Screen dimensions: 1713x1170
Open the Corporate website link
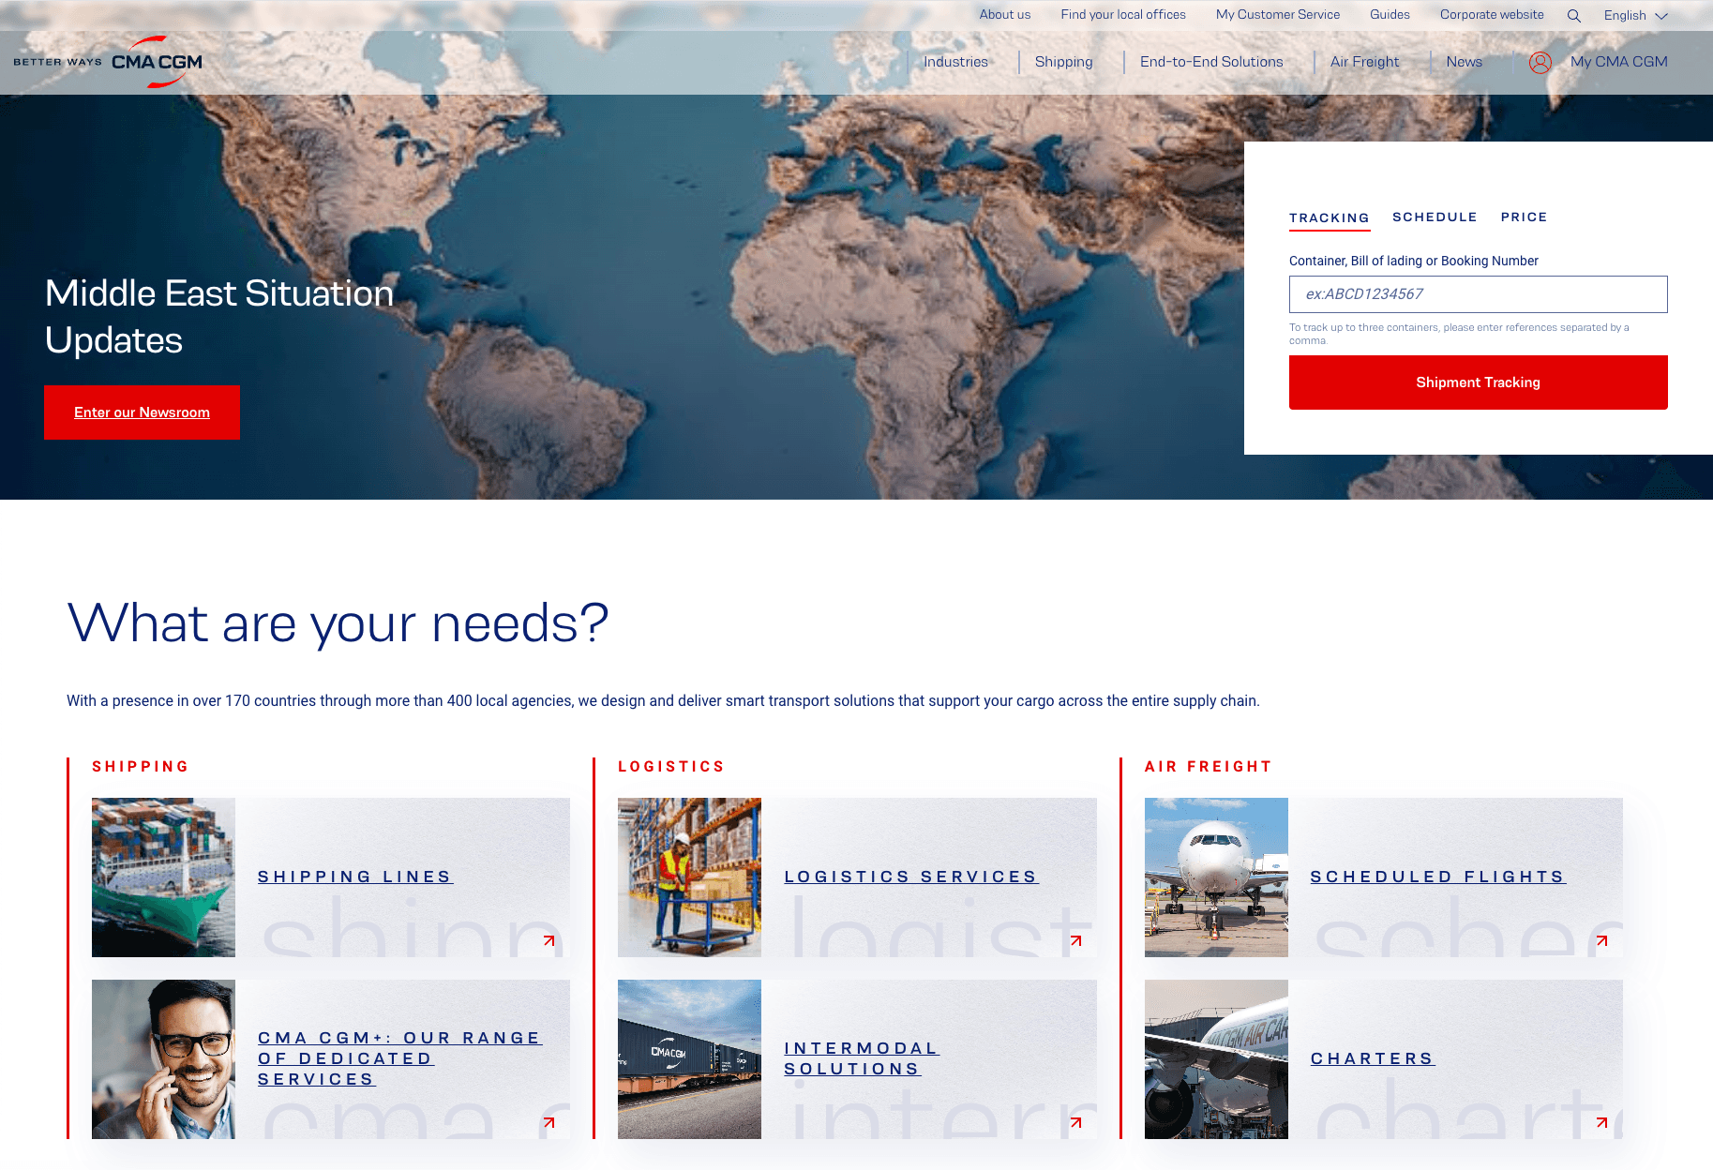1492,15
